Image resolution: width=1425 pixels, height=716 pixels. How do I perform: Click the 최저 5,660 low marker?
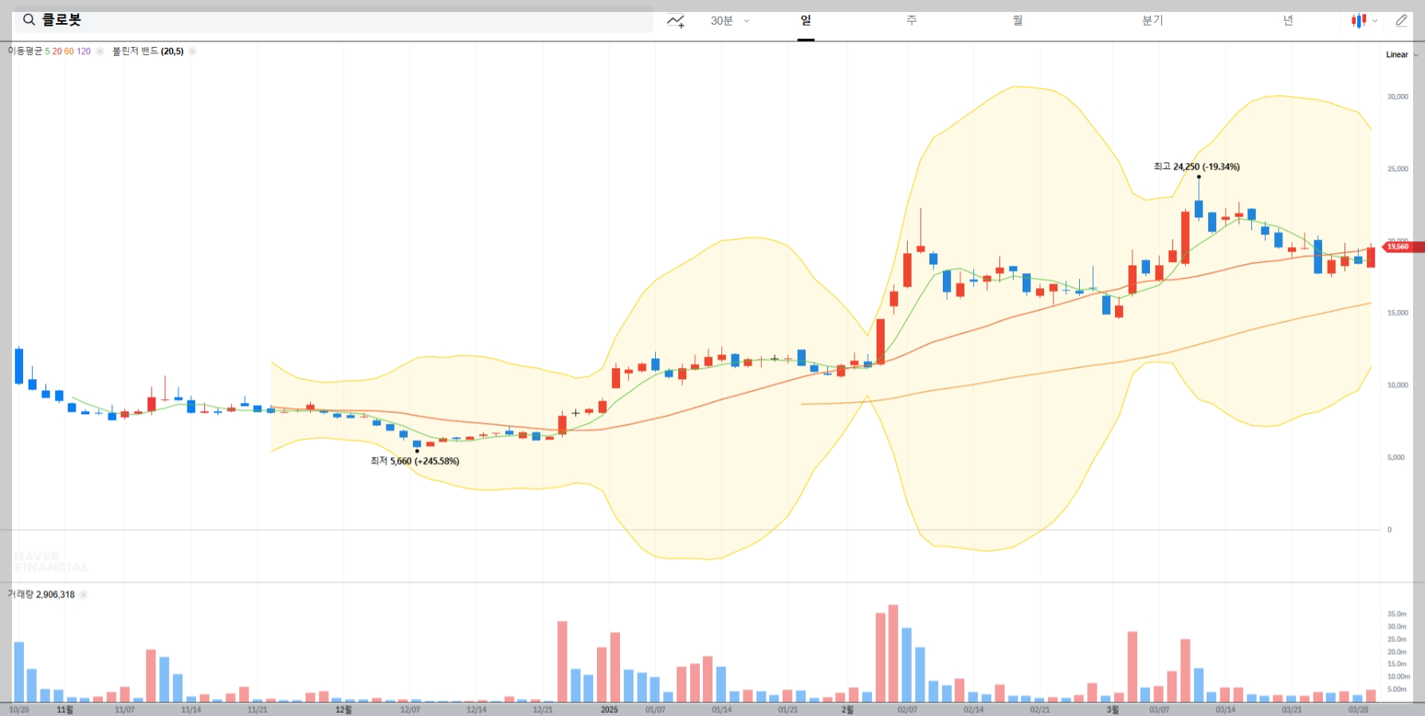pos(414,461)
